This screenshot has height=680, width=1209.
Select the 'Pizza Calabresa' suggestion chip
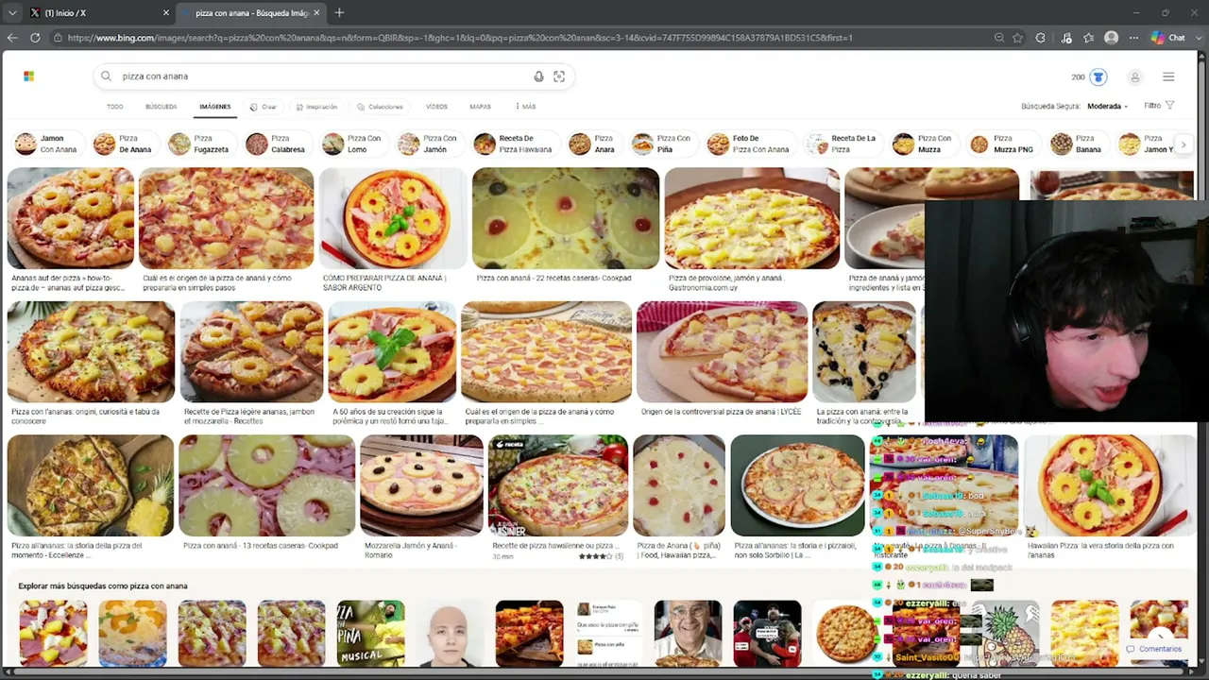tap(277, 144)
